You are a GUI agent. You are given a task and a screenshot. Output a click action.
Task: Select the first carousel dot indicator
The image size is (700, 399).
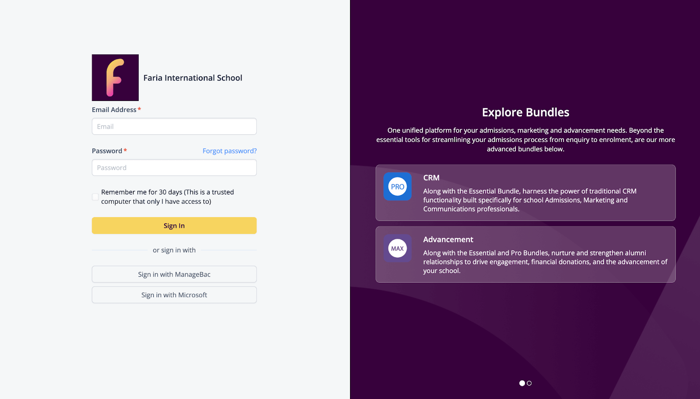coord(522,383)
